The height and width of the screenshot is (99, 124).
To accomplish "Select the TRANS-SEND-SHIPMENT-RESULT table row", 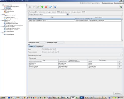I will (75, 21).
